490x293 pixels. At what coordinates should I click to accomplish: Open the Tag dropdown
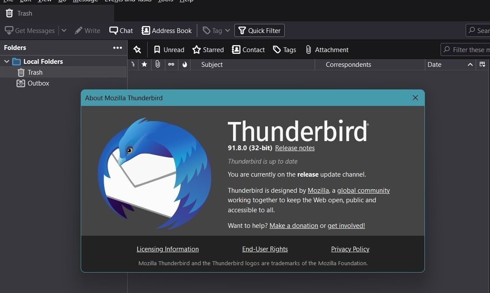click(216, 31)
